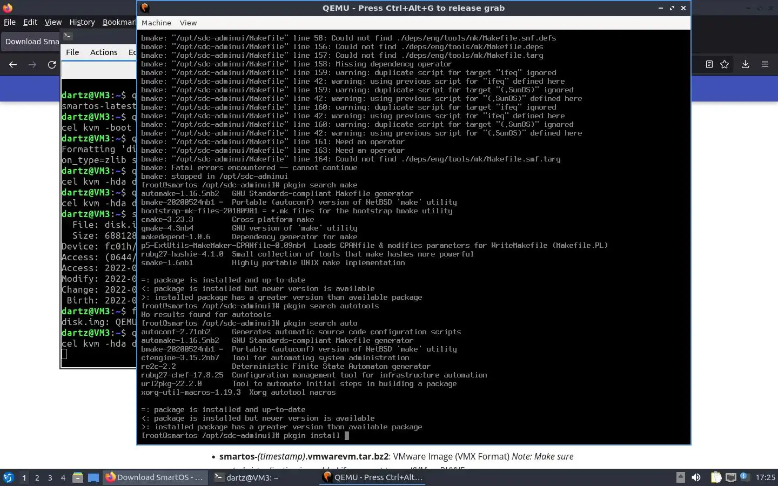Click the terminal window's title bar icon
The width and height of the screenshot is (778, 486).
tap(68, 36)
